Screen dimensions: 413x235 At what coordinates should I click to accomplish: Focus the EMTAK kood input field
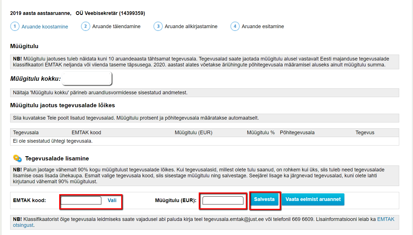point(81,200)
